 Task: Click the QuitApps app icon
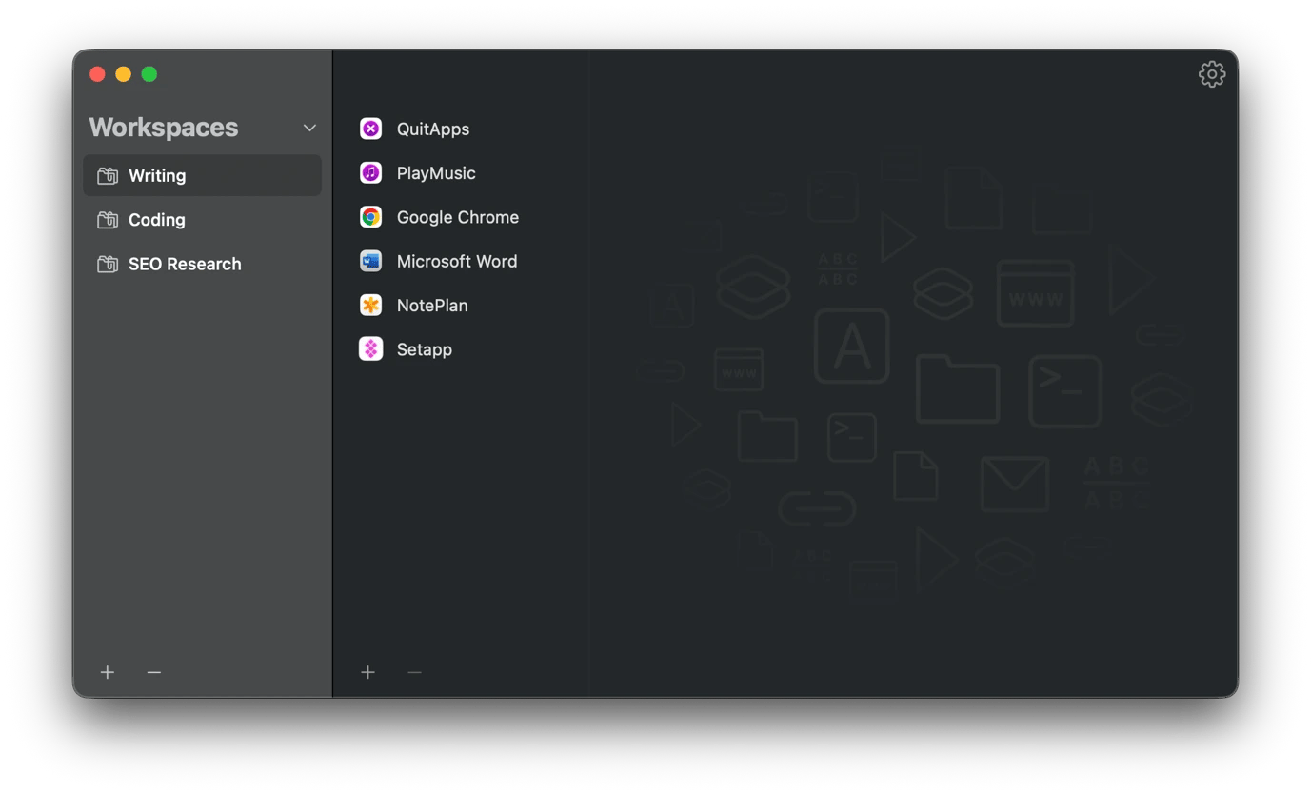(x=370, y=129)
